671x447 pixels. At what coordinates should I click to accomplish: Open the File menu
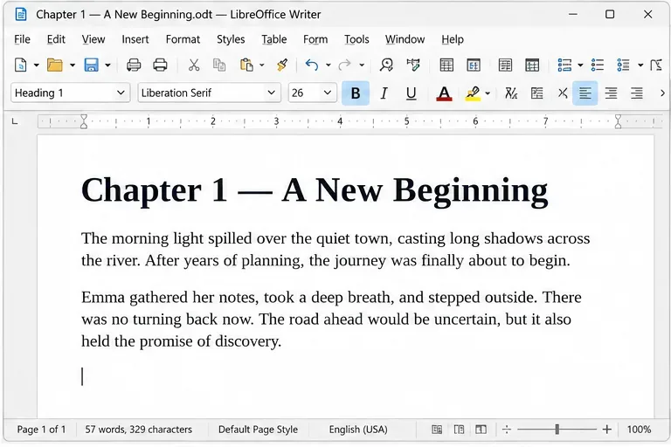point(22,39)
